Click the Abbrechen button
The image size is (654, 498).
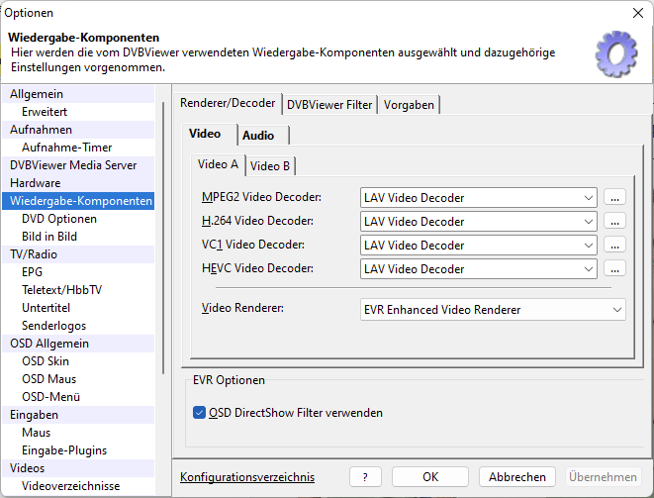pos(517,477)
